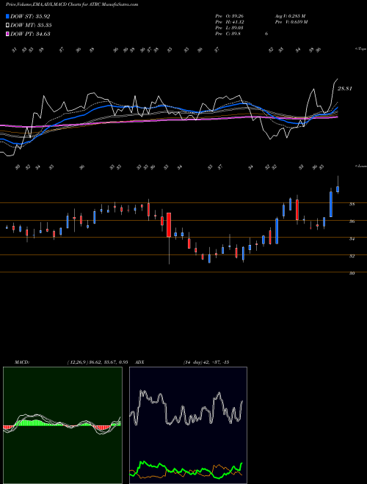Click the Pre O: 39.26 value
Image resolution: width=367 pixels, height=484 pixels.
click(230, 16)
